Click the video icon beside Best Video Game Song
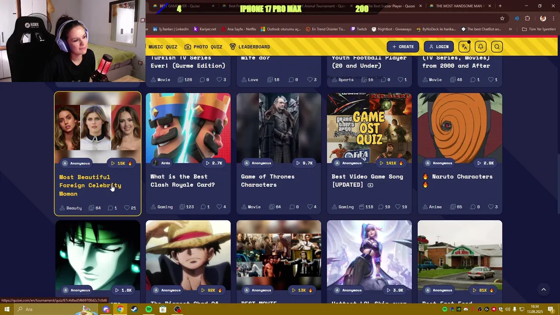Screen dimensions: 560x315 tap(371, 185)
